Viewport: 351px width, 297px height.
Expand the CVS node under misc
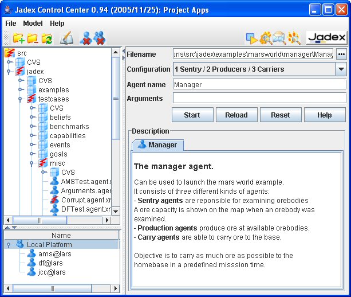(44, 172)
